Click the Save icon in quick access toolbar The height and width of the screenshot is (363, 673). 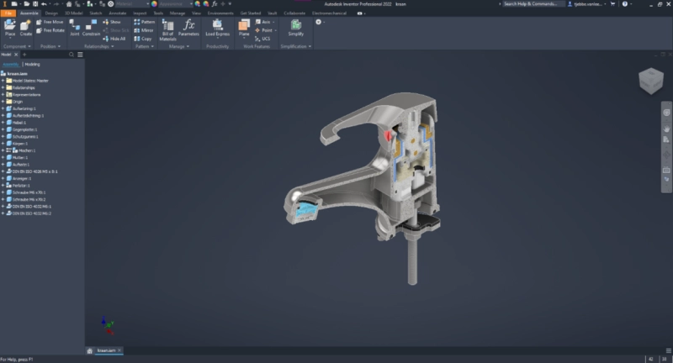point(35,4)
